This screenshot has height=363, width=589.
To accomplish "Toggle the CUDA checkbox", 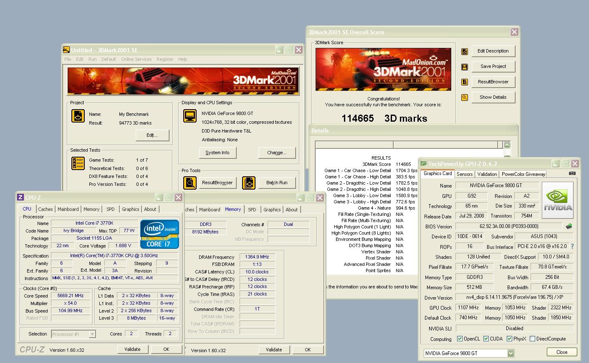I will click(486, 339).
